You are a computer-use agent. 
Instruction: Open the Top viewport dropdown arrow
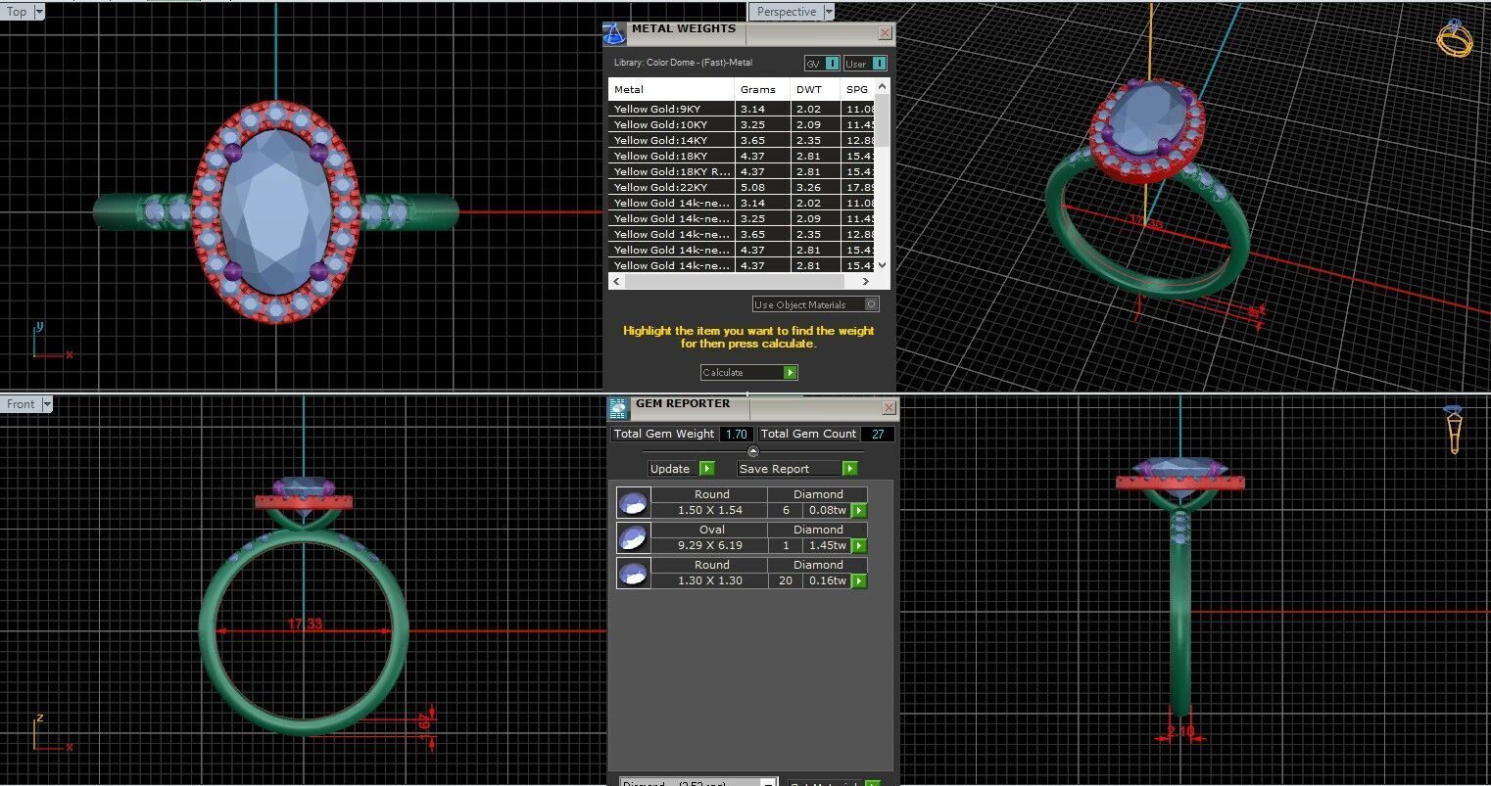click(38, 12)
